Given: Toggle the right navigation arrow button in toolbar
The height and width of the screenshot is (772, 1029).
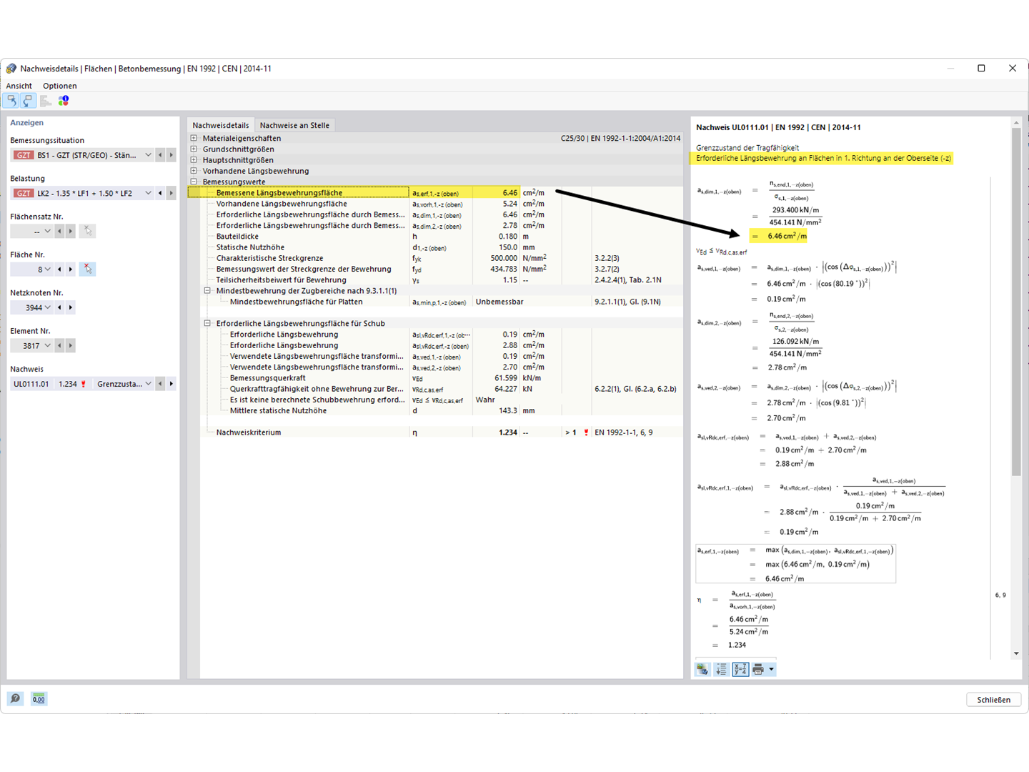Looking at the screenshot, I should pyautogui.click(x=27, y=100).
